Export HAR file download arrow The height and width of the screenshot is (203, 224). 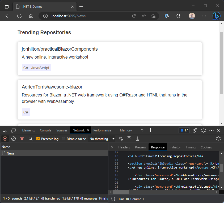pos(138,139)
